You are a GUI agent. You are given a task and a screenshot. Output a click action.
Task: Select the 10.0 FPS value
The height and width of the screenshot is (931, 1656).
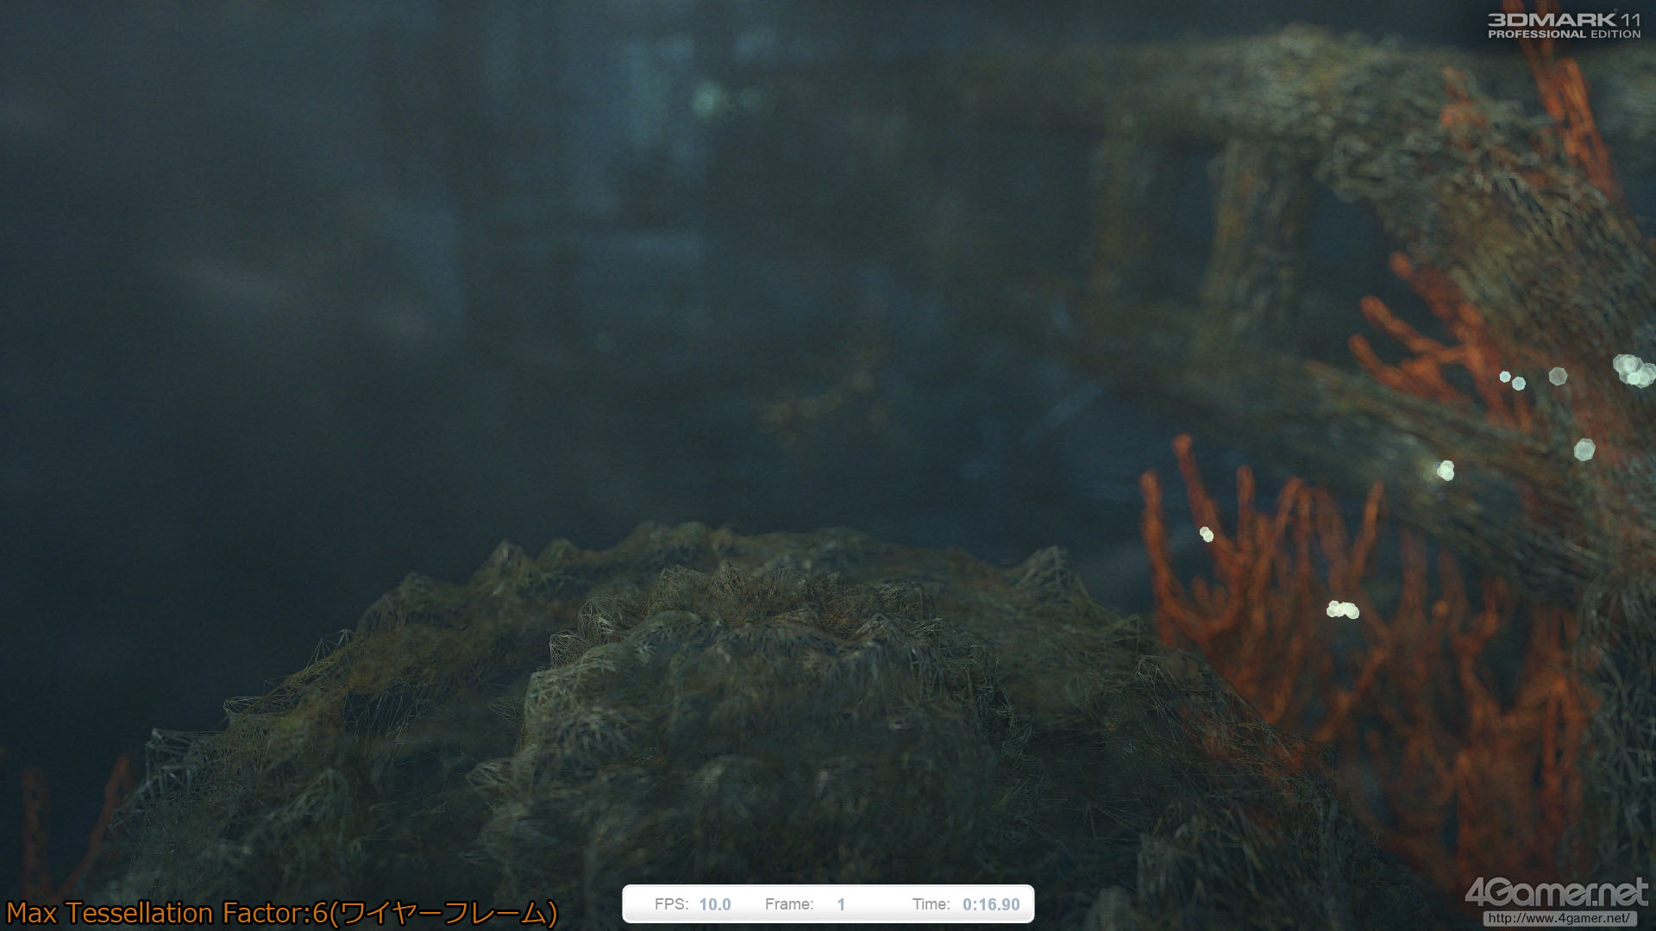point(714,904)
